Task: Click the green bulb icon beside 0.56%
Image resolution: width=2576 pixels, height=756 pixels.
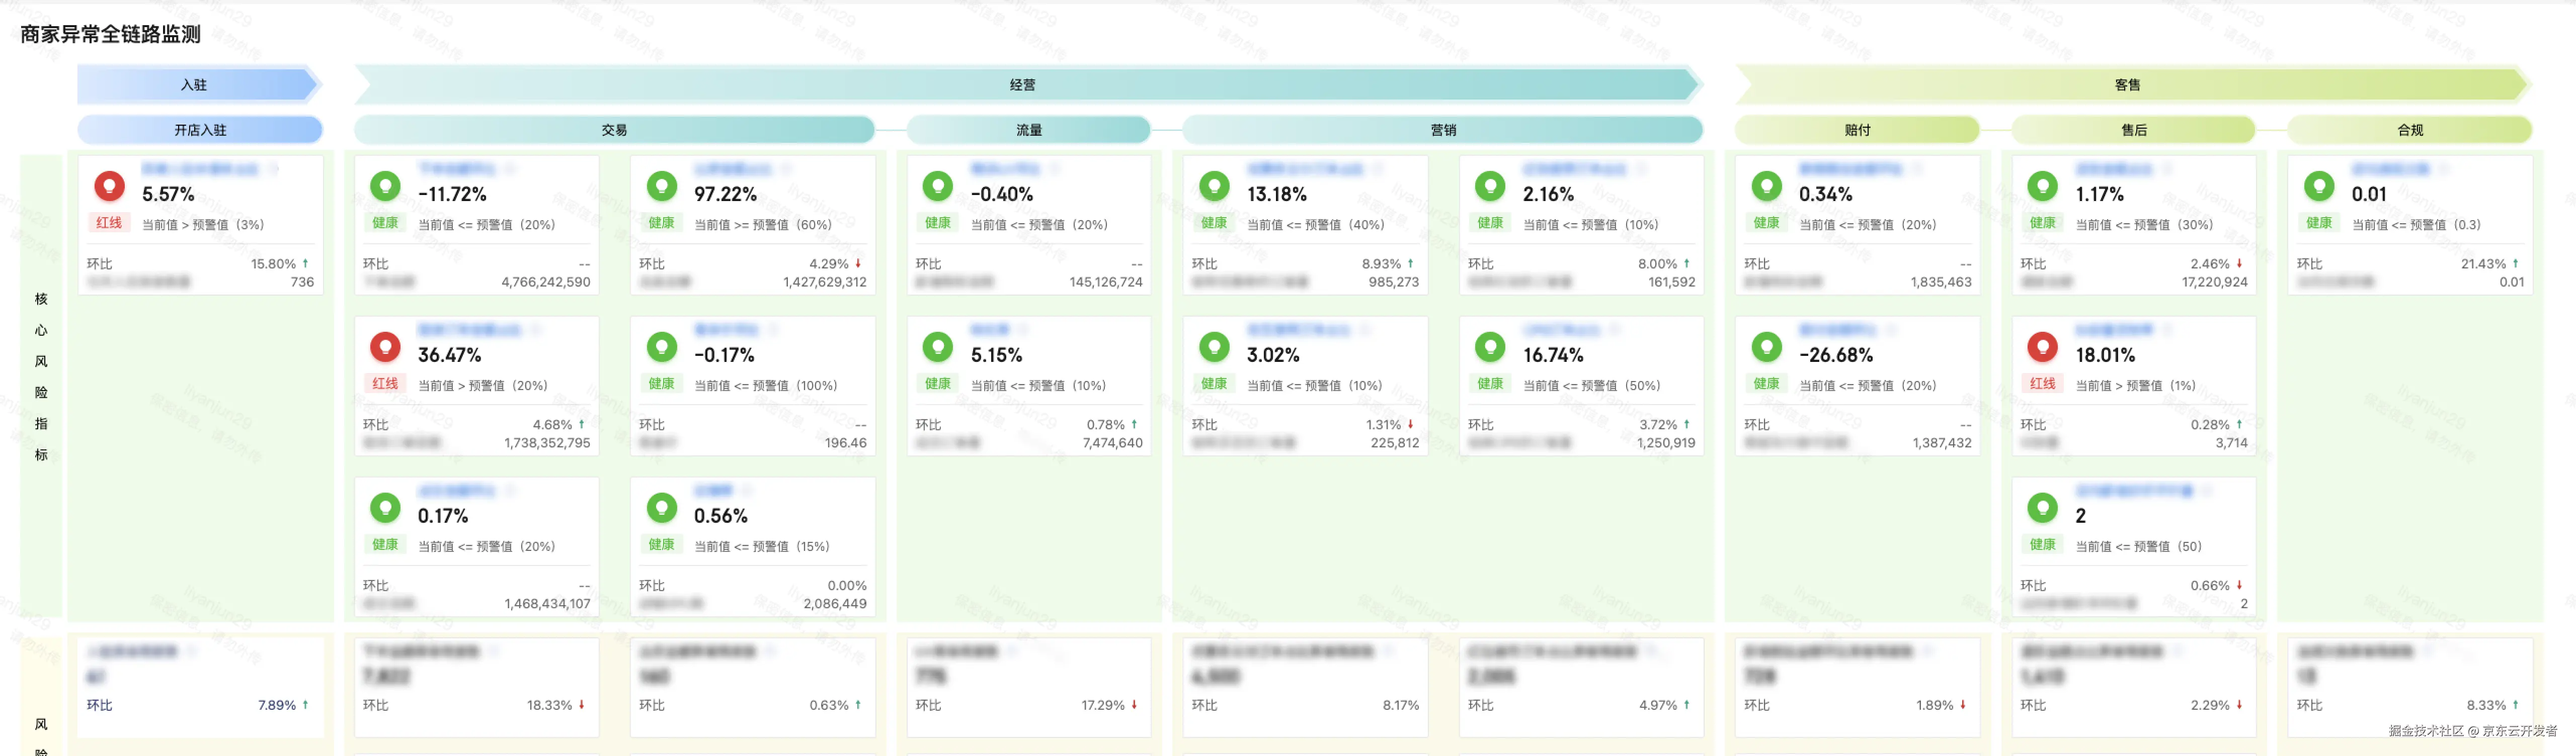Action: [x=661, y=507]
